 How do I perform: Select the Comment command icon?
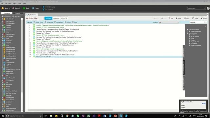[4, 28]
